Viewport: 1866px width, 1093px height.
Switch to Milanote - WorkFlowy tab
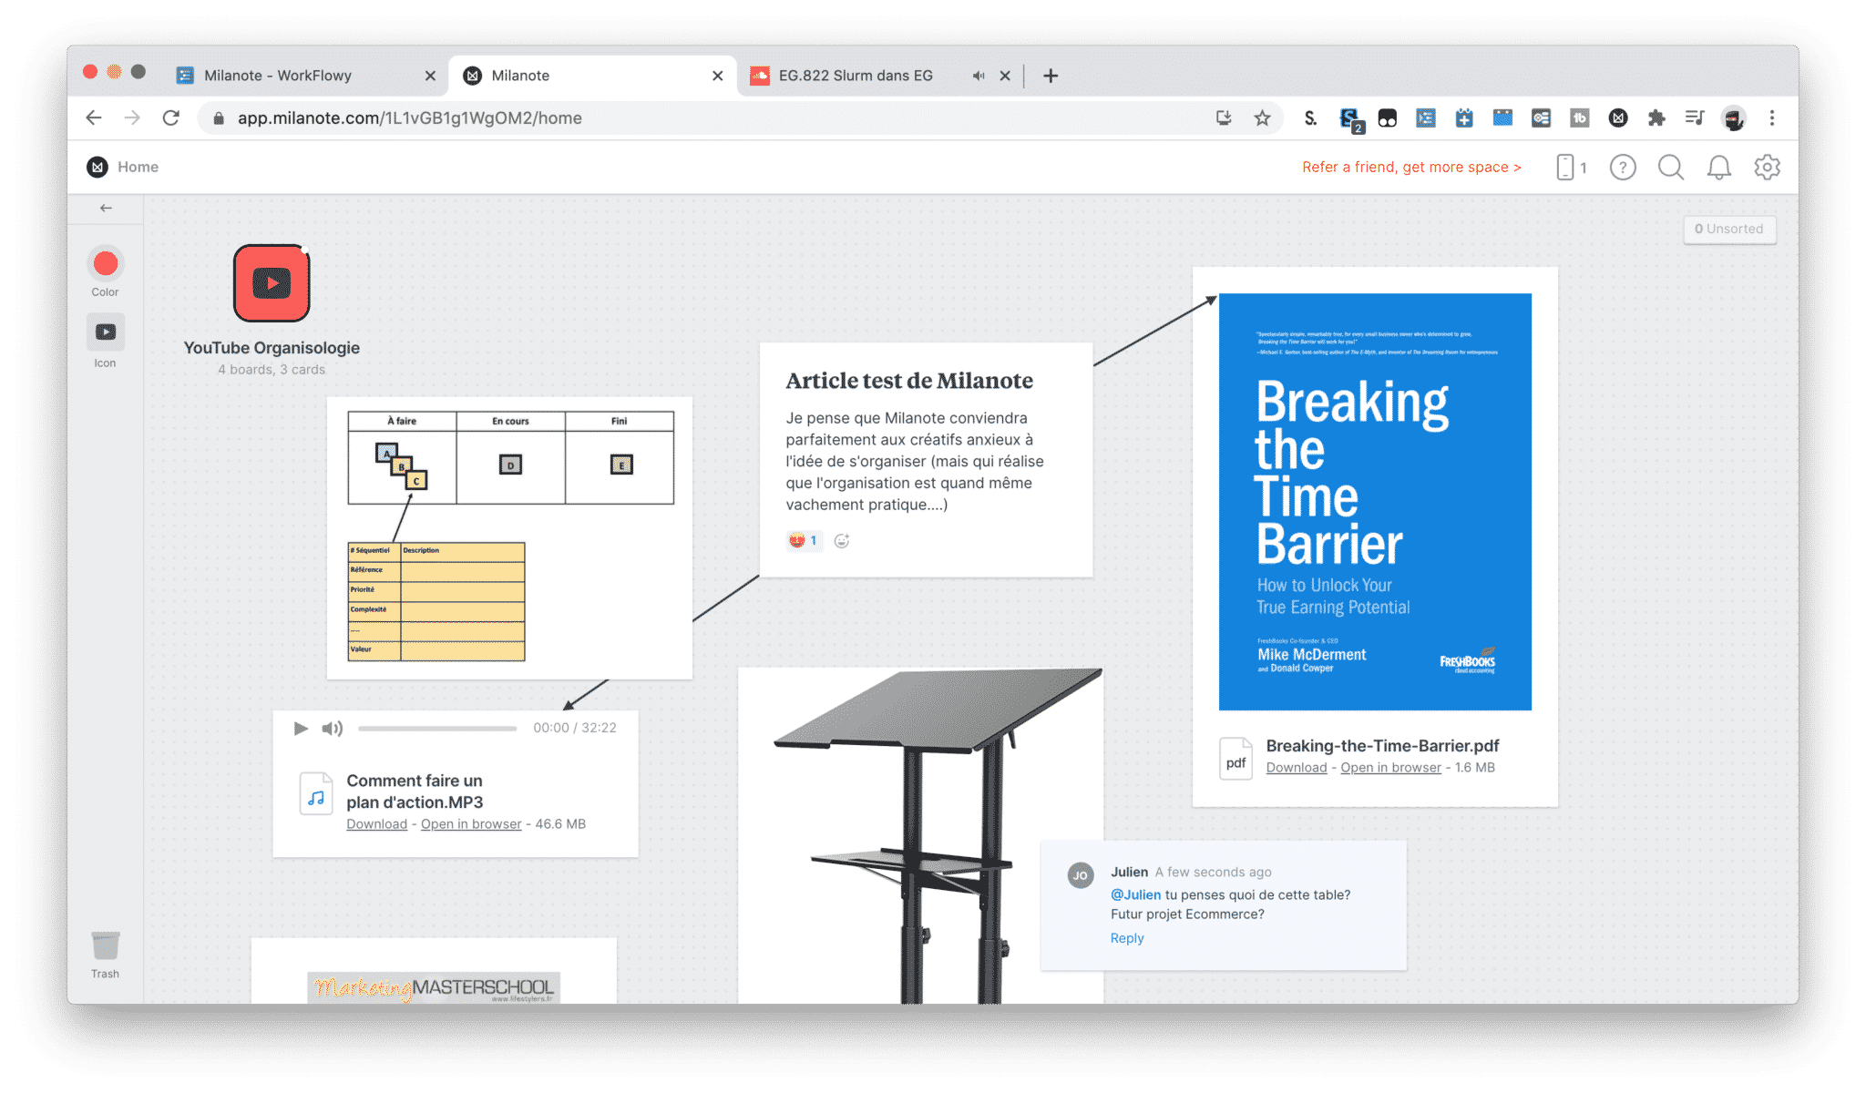305,76
